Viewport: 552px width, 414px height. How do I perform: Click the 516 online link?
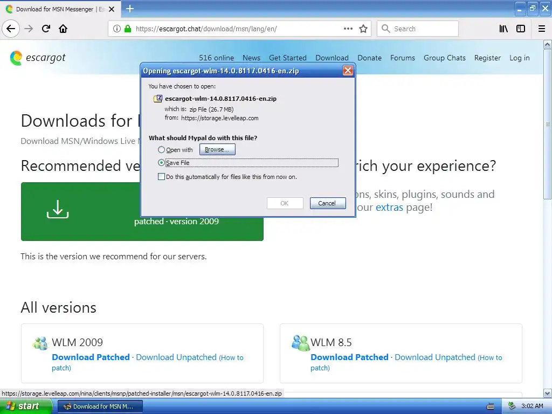216,58
